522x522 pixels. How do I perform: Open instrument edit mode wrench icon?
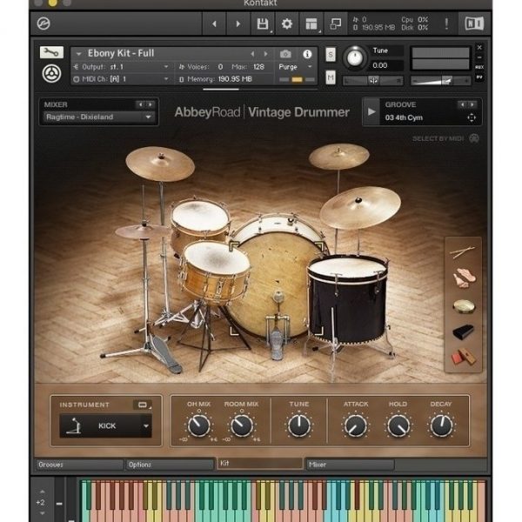point(51,52)
